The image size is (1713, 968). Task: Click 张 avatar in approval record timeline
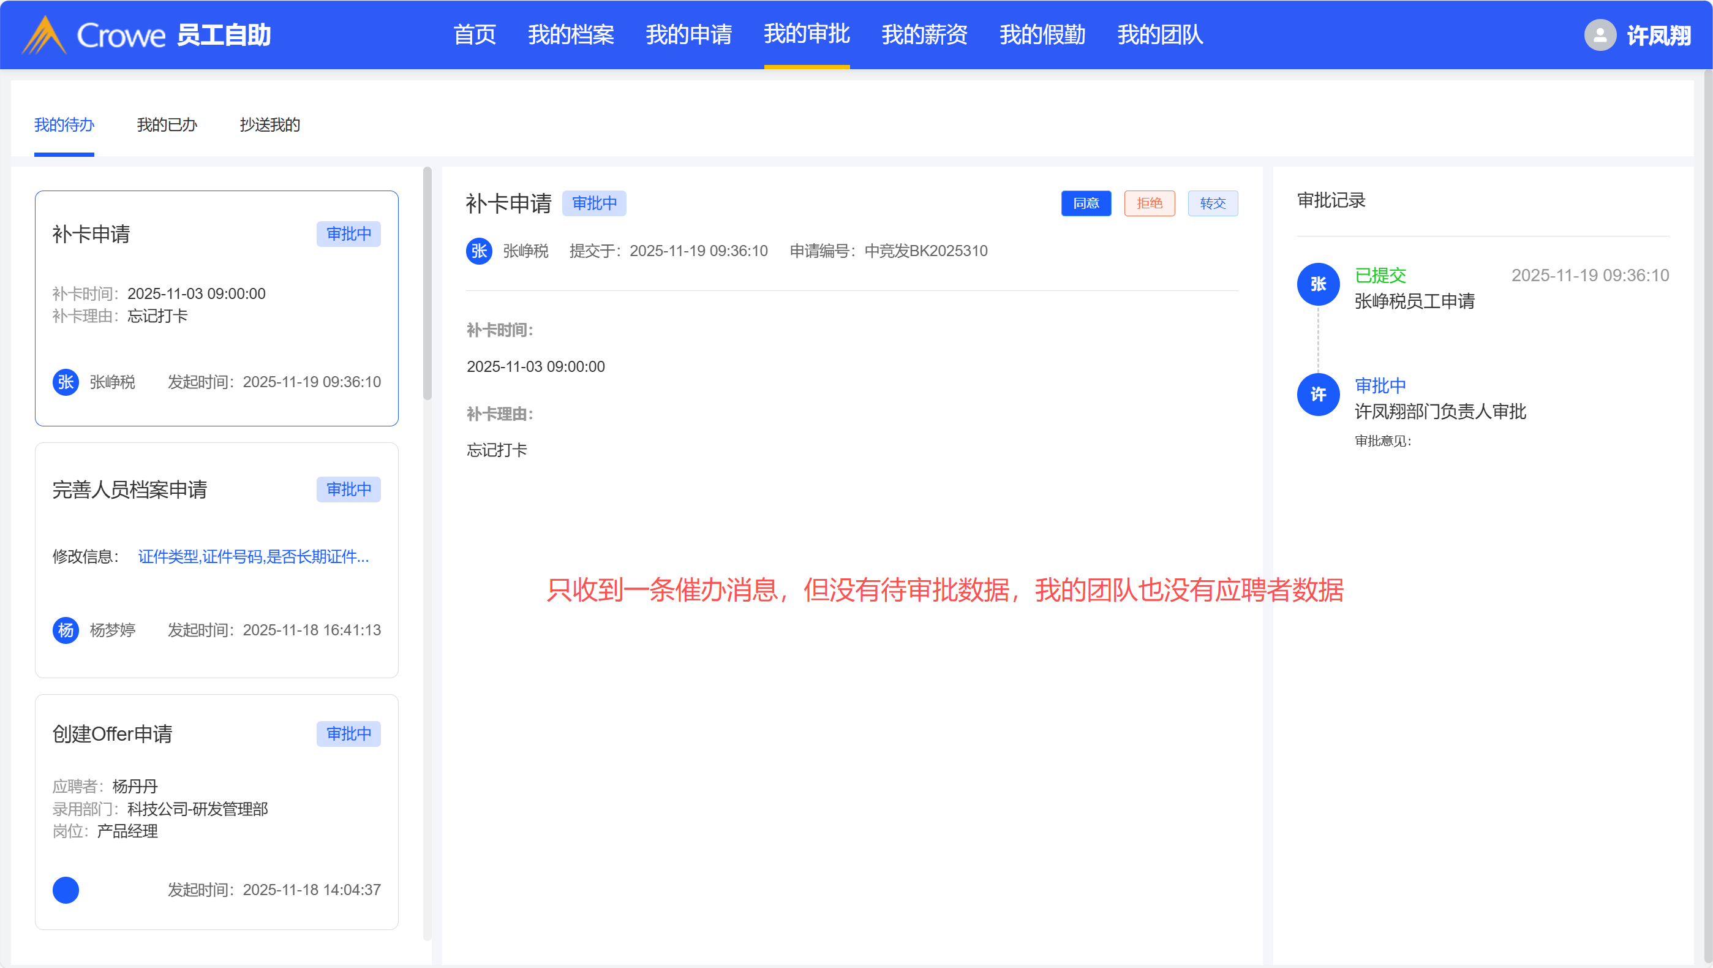pyautogui.click(x=1318, y=284)
